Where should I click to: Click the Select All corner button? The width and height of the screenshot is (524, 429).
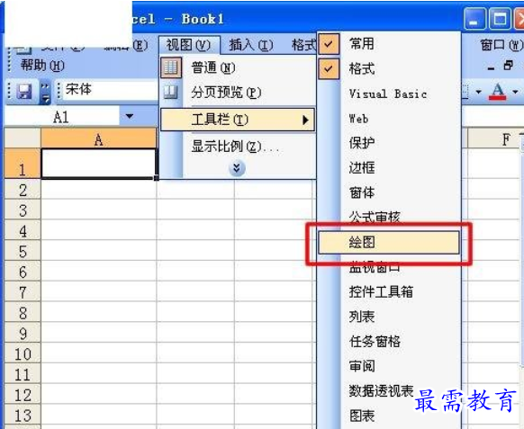[23, 138]
